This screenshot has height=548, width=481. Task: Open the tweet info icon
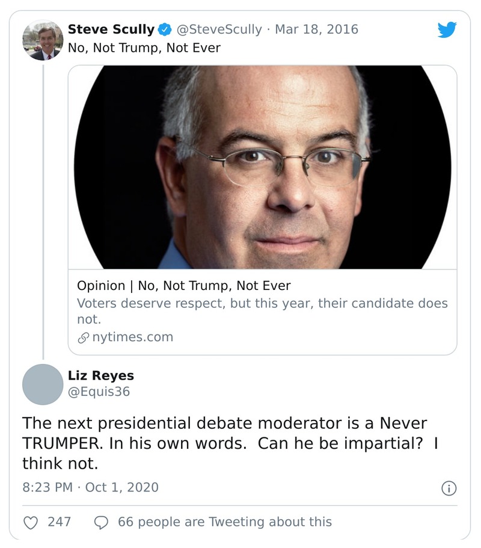pos(449,488)
